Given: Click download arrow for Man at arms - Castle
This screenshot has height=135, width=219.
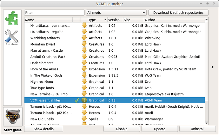Looking at the screenshot, I should click(x=84, y=50).
